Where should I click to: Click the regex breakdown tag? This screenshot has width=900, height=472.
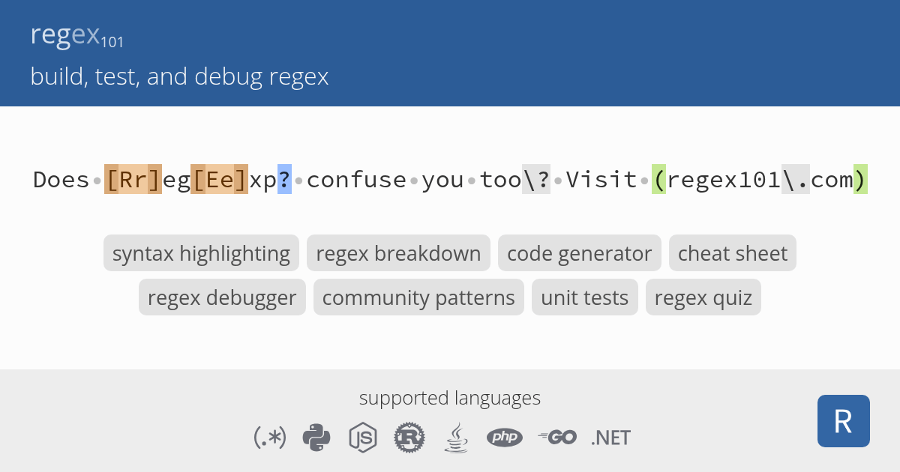[x=398, y=253]
